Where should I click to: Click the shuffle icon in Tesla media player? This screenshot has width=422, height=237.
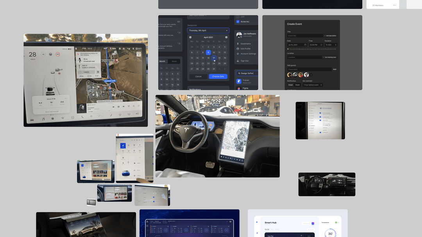click(134, 106)
